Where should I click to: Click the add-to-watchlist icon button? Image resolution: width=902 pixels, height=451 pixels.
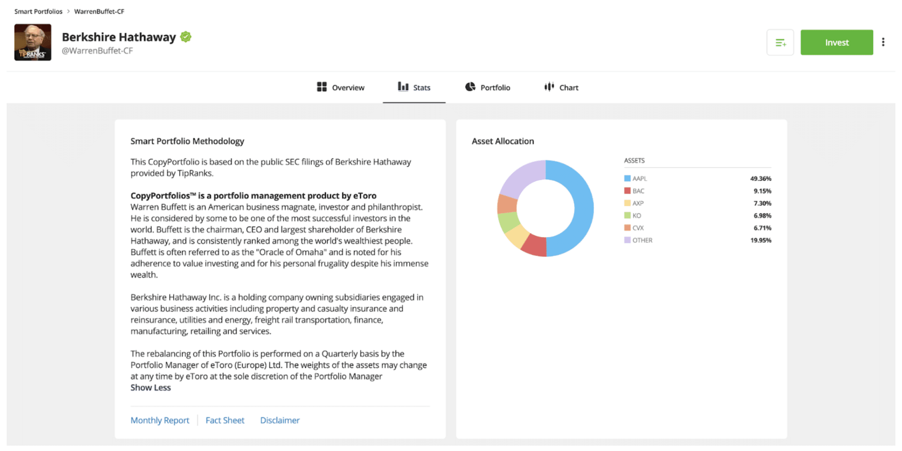pyautogui.click(x=780, y=43)
